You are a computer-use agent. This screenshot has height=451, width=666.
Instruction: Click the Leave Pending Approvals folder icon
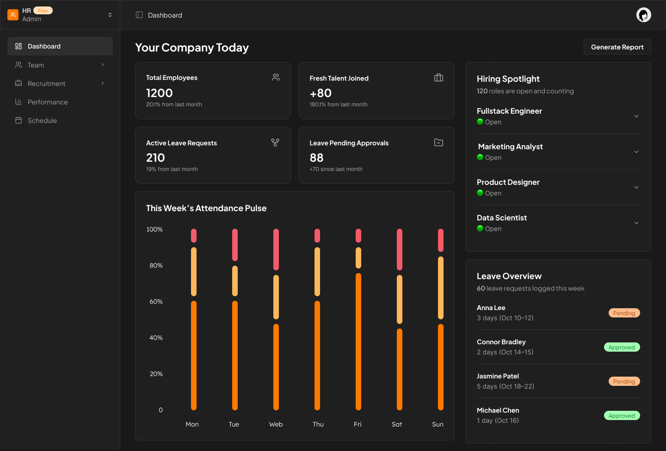438,142
